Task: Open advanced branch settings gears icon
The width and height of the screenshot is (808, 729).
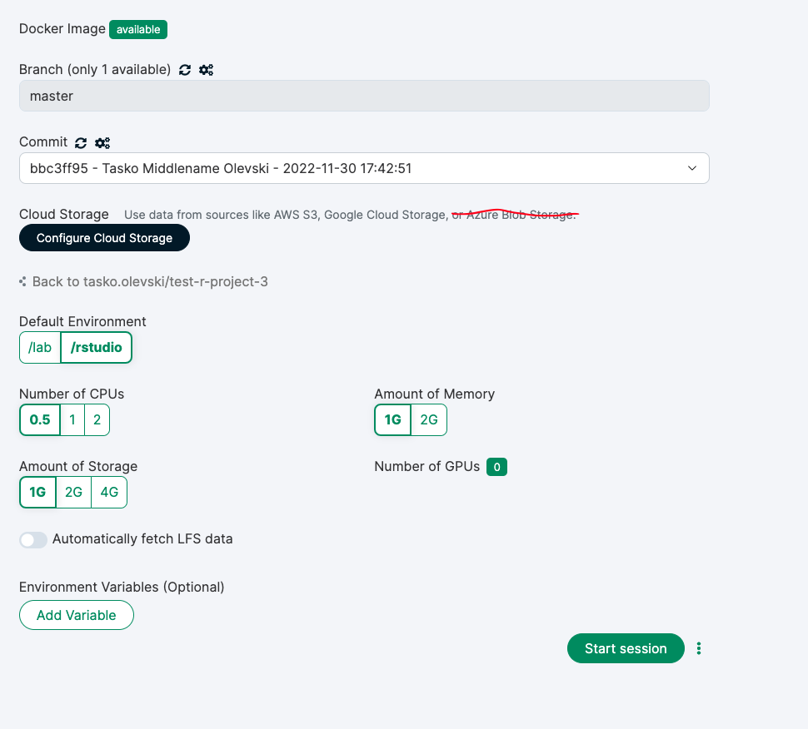Action: pyautogui.click(x=206, y=70)
